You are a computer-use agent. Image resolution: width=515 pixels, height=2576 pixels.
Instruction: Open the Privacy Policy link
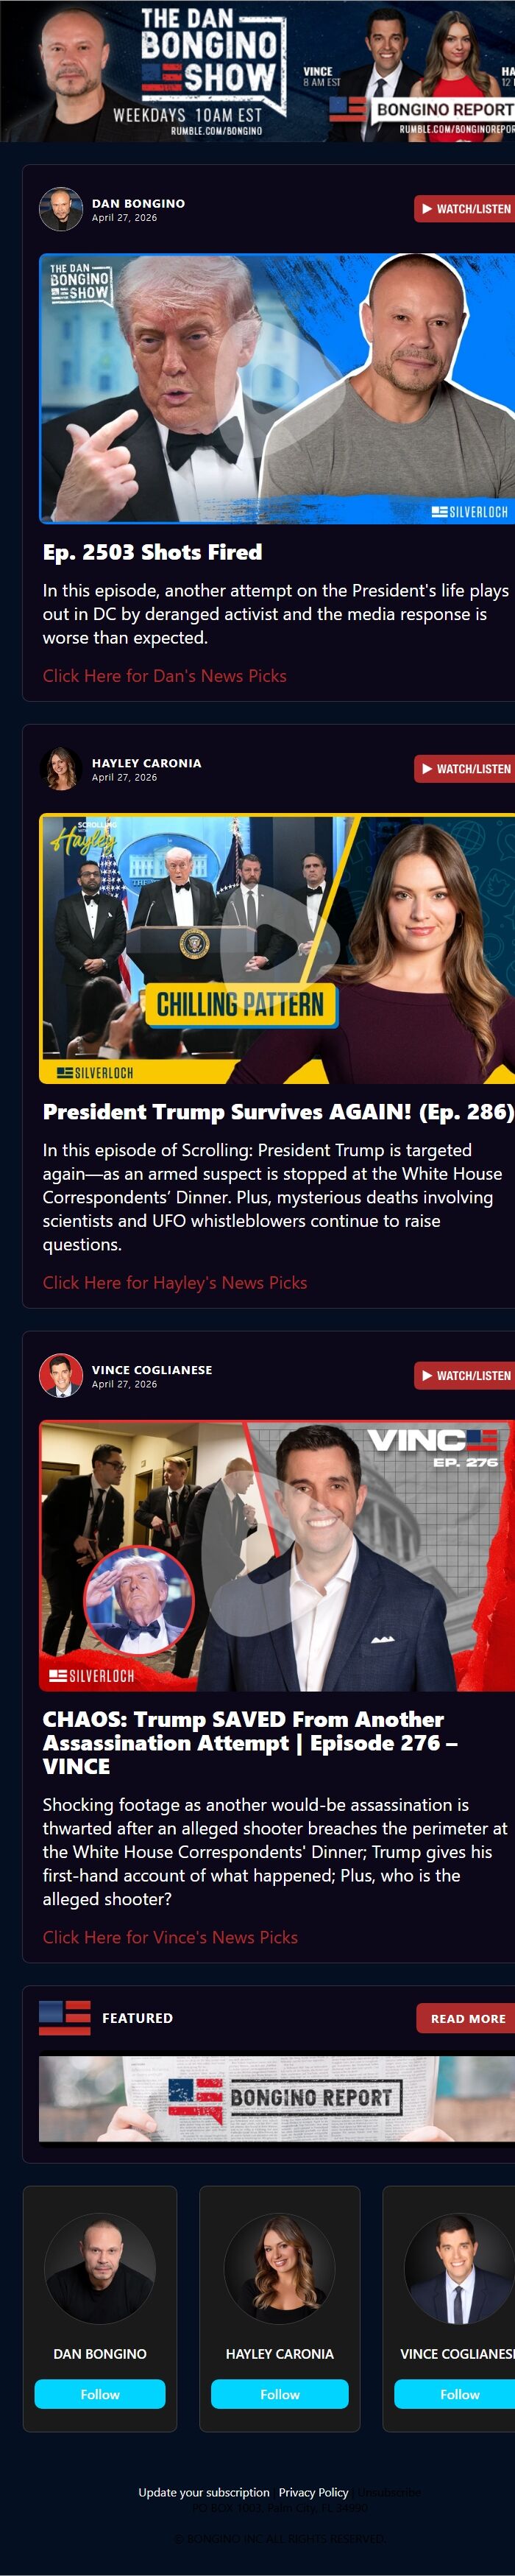point(313,2493)
